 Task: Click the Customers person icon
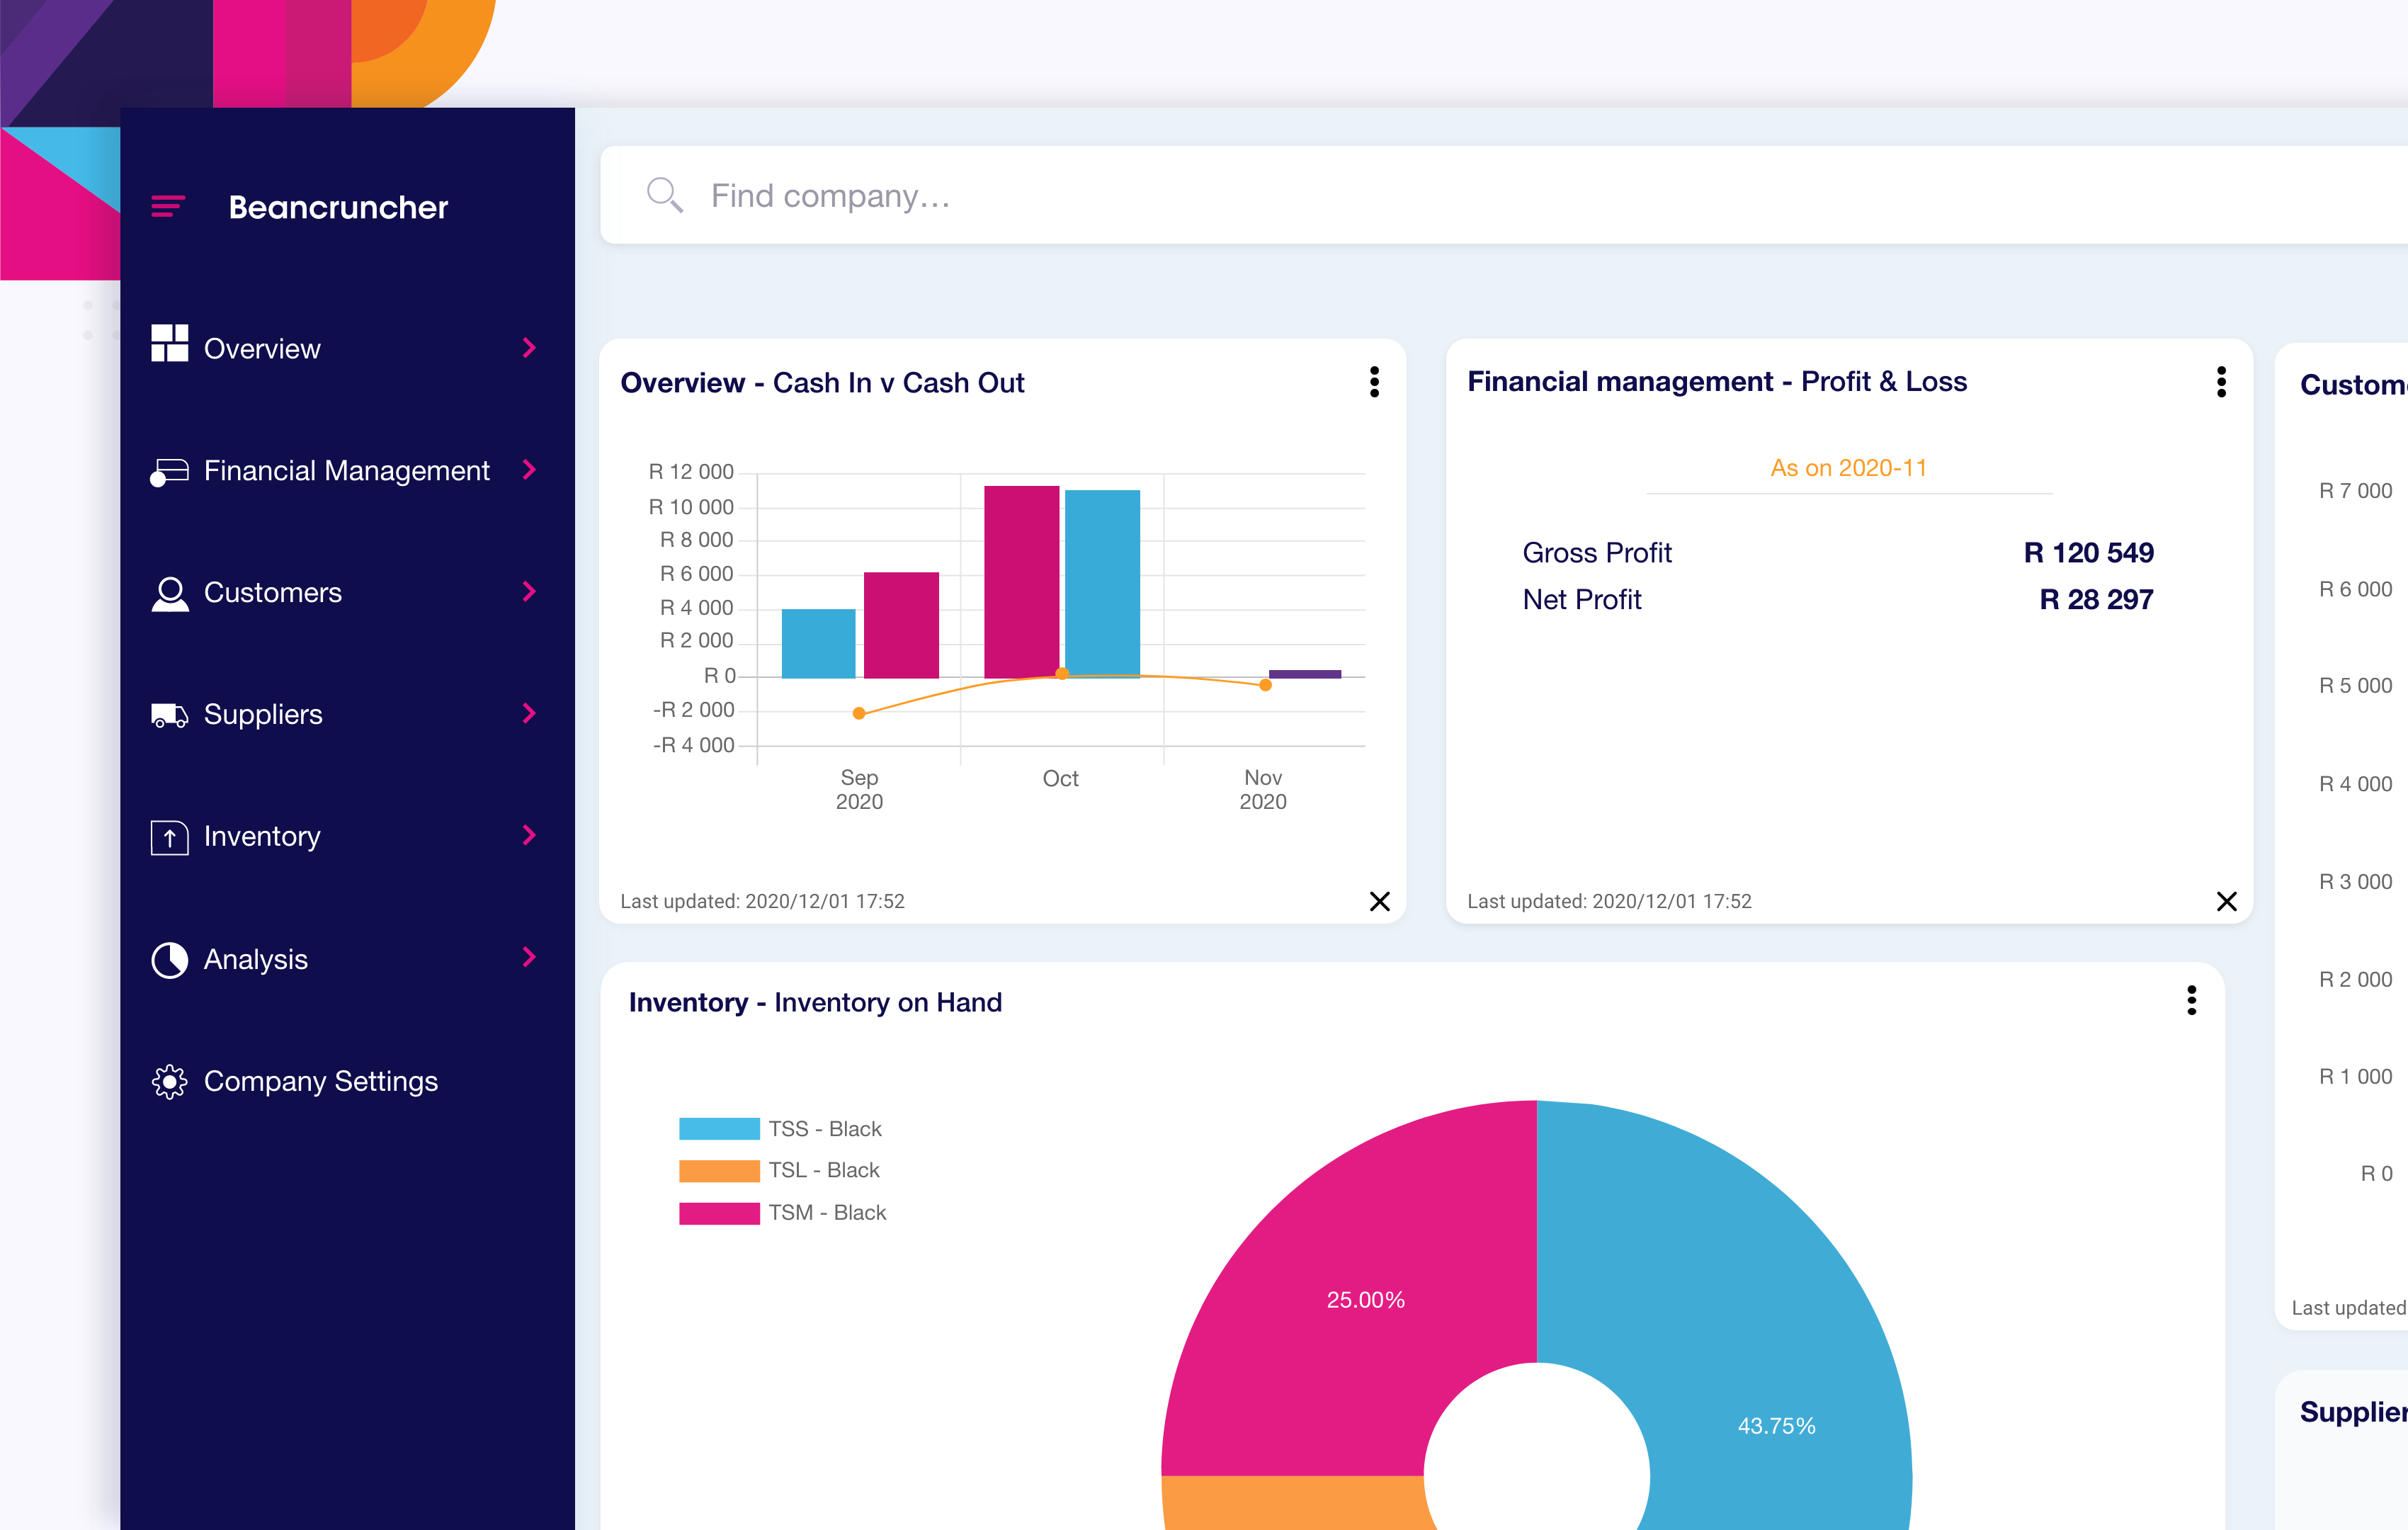170,593
